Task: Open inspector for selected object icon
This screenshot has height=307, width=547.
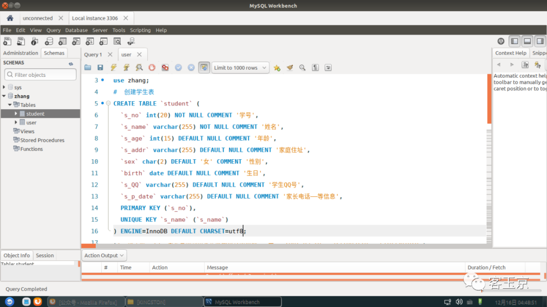Action: click(34, 41)
